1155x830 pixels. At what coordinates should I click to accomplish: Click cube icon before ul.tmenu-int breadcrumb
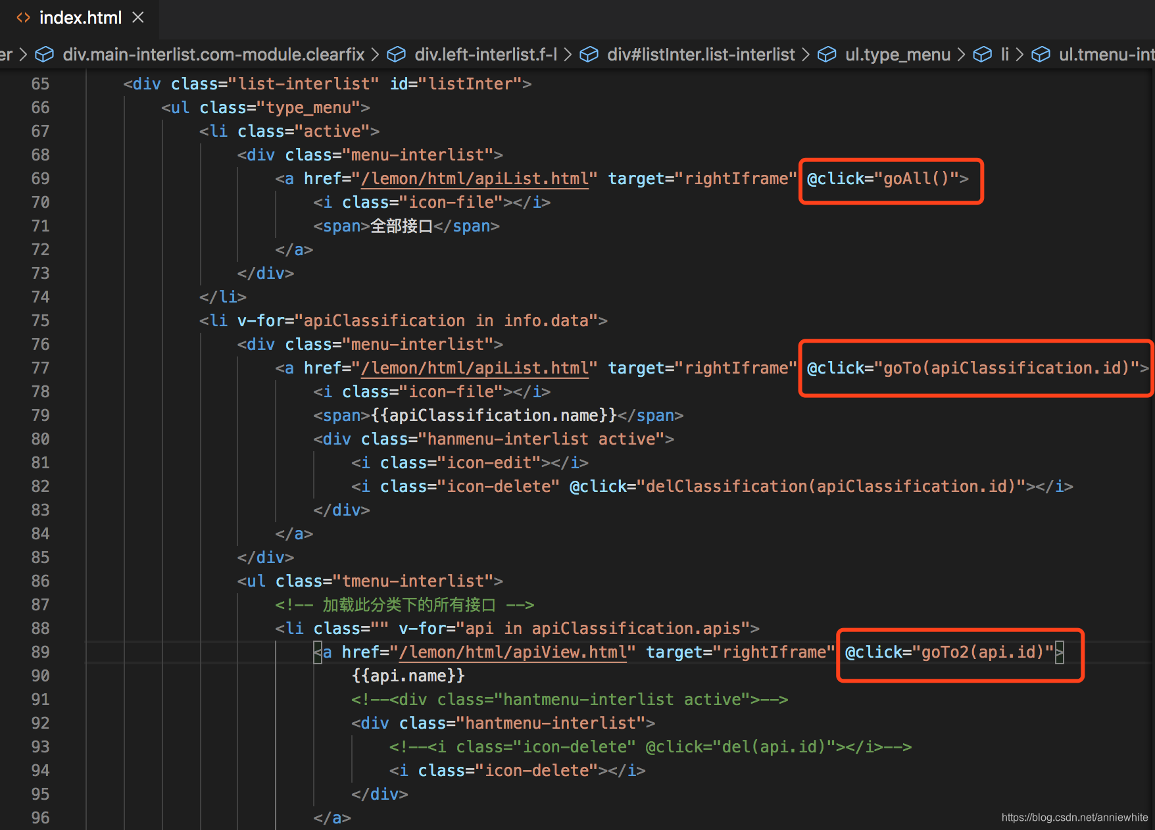(1041, 54)
